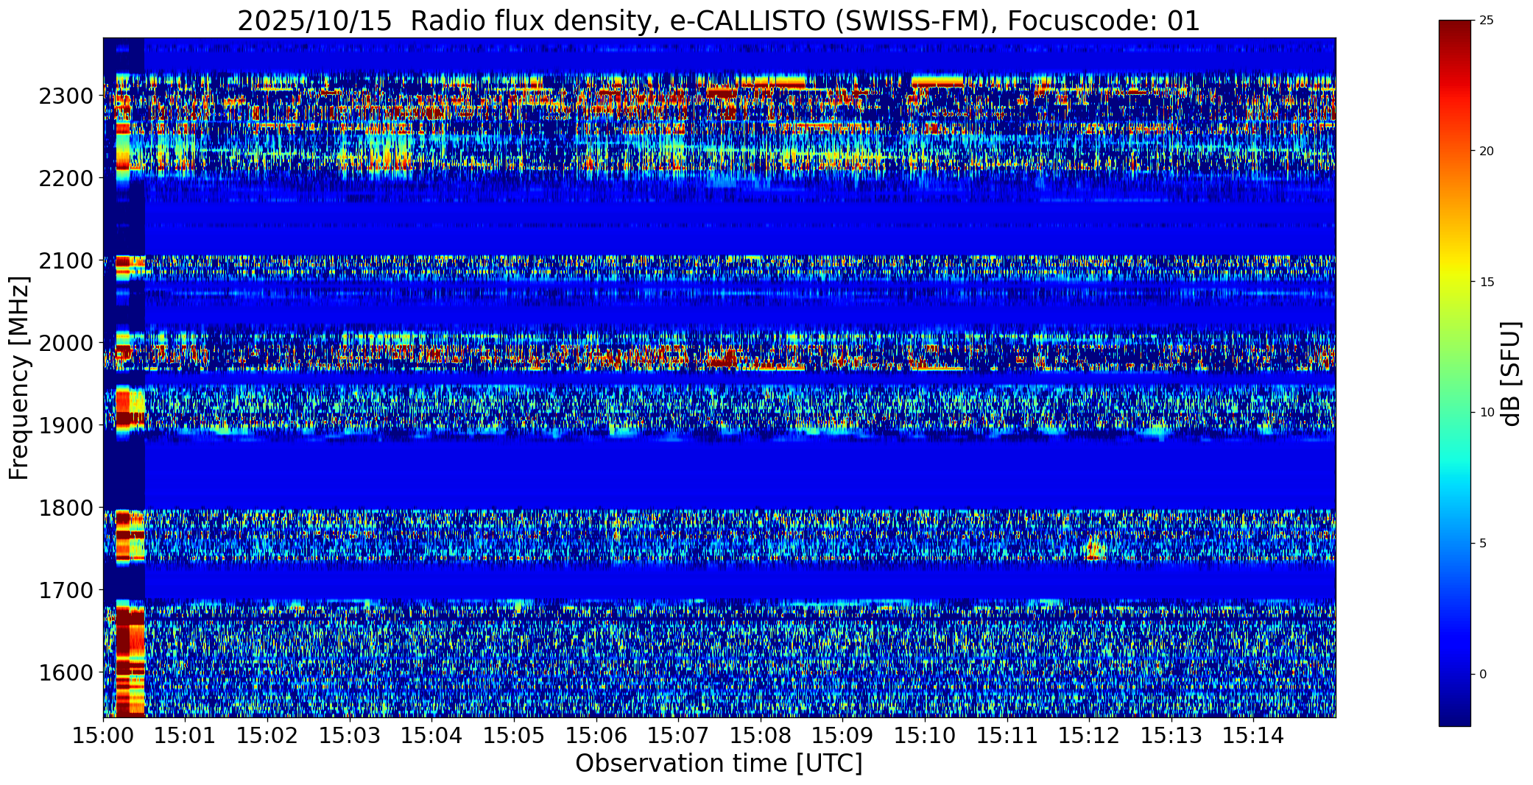Click the 15:05 time tick label
This screenshot has width=1533, height=785.
(514, 735)
